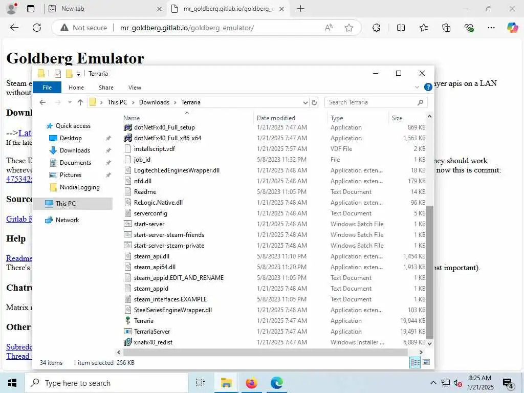The width and height of the screenshot is (524, 393).
Task: Sort files by Date modified column
Action: pyautogui.click(x=276, y=118)
